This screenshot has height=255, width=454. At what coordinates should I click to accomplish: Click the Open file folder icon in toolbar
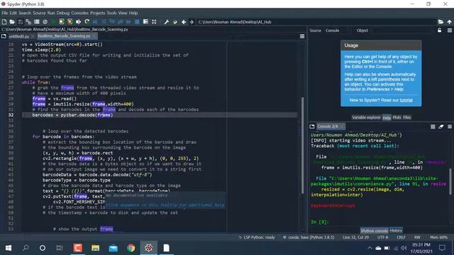[12, 22]
